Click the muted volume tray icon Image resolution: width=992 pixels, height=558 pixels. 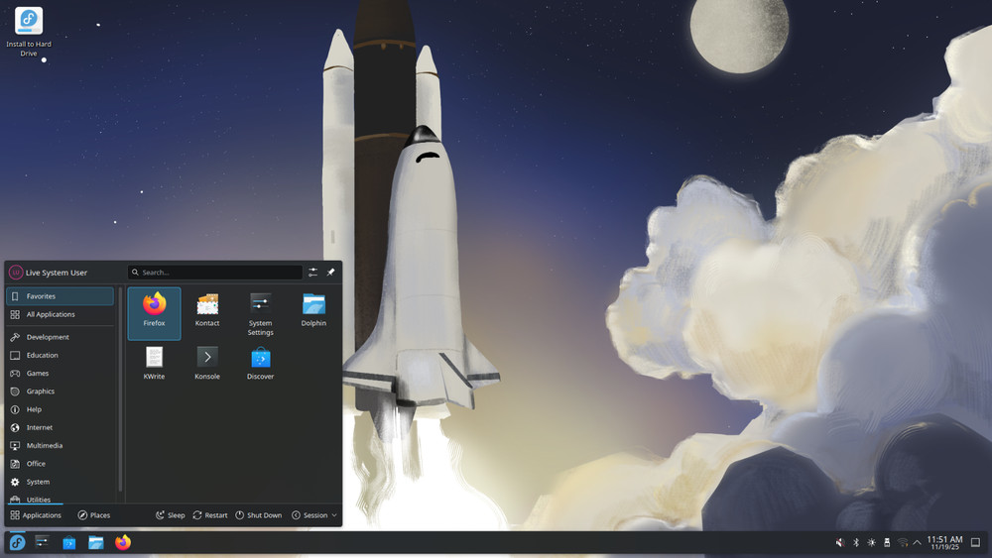point(840,542)
